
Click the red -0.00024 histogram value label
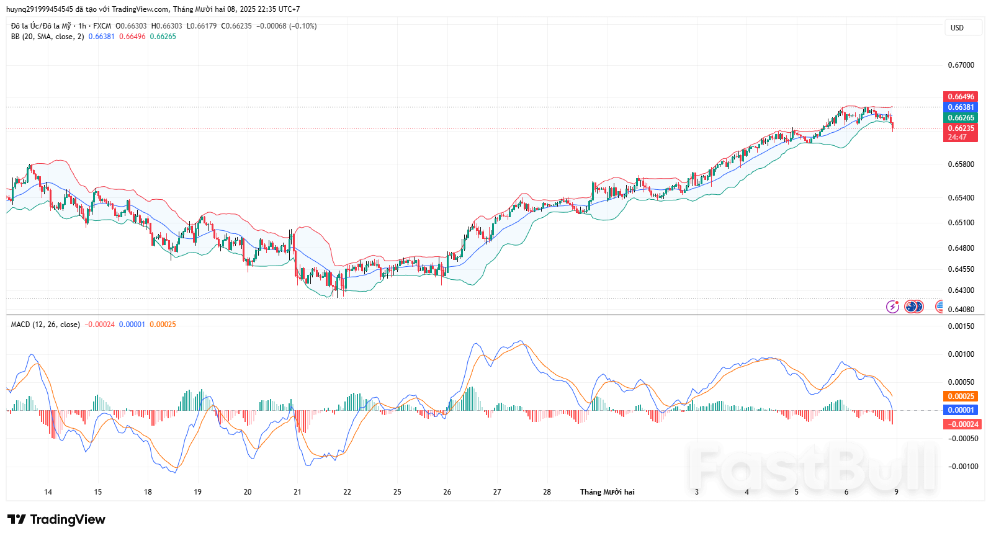coord(961,424)
